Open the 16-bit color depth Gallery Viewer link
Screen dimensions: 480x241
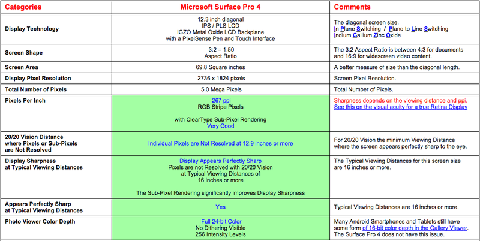pos(415,228)
